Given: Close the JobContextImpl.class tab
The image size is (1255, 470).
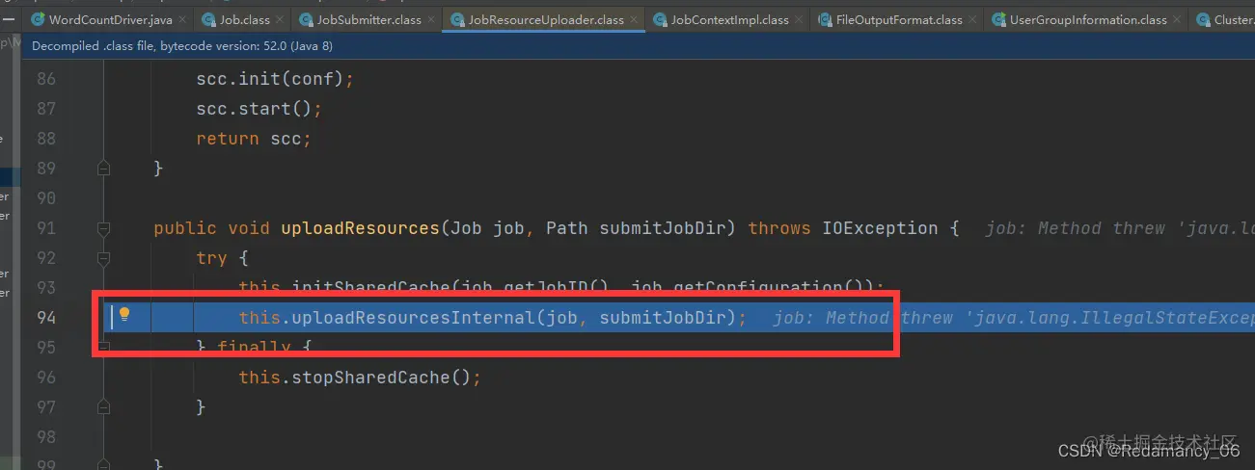Looking at the screenshot, I should coord(799,19).
